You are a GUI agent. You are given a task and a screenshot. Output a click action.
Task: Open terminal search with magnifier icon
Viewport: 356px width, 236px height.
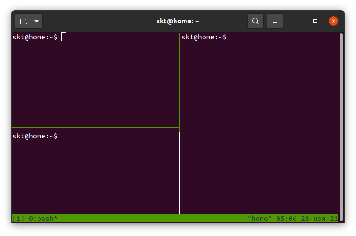[255, 21]
